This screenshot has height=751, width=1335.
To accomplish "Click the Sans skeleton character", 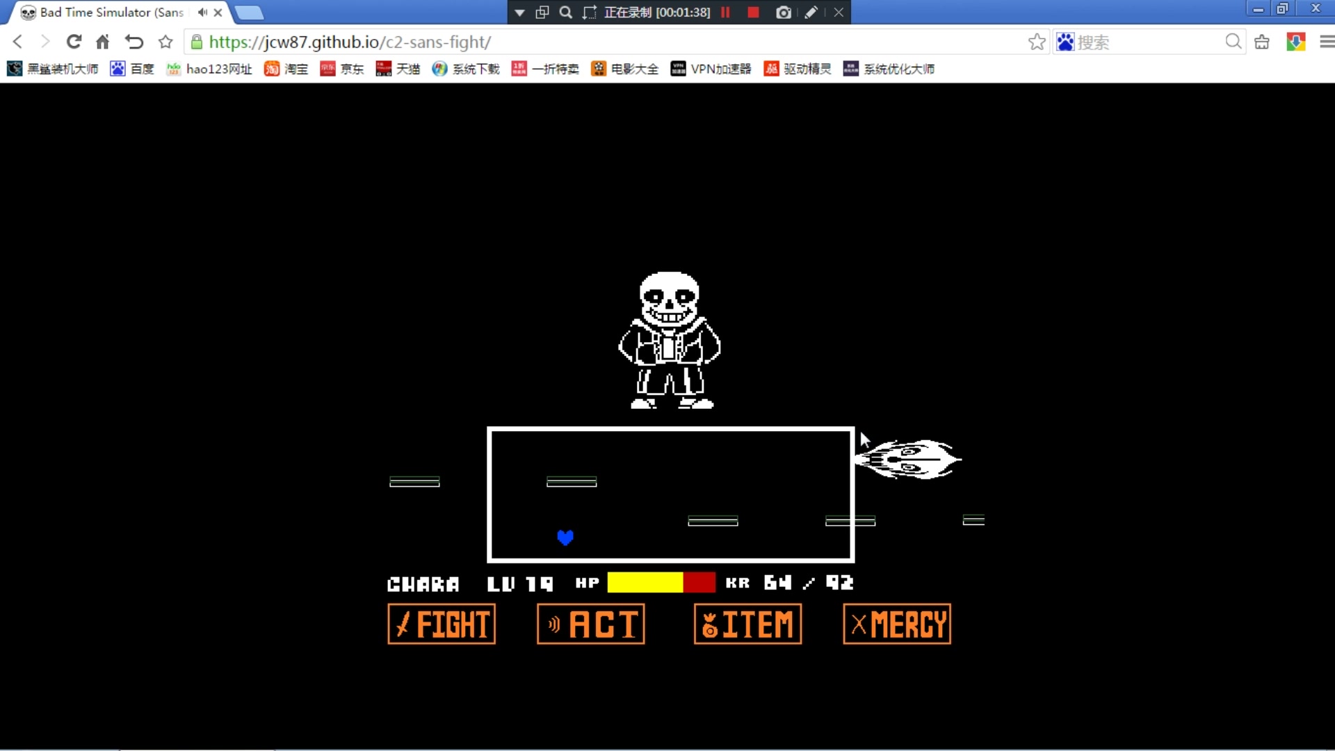I will (670, 340).
